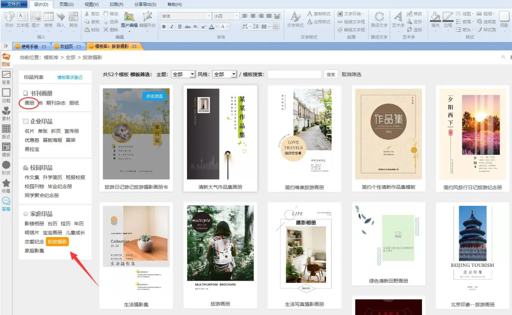The height and width of the screenshot is (315, 512).
Task: Open the 模板需求登记 link
Action: coord(70,78)
